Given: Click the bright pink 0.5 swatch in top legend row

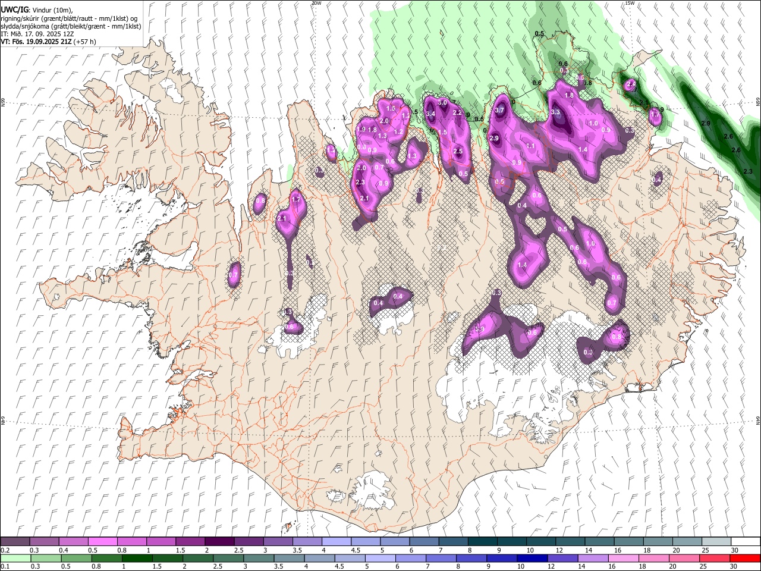Looking at the screenshot, I should [x=102, y=542].
